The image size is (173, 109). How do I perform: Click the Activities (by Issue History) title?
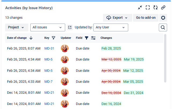pos(29,8)
